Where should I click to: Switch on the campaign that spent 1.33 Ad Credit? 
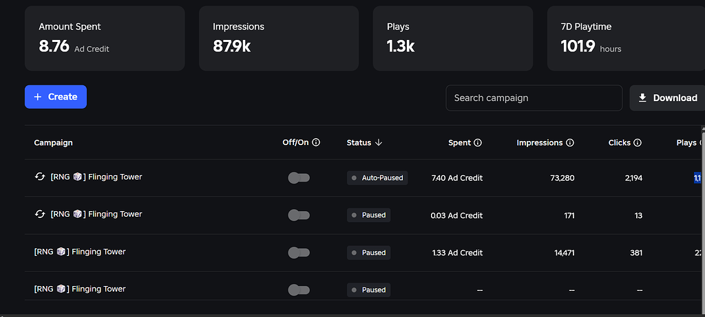coord(299,252)
